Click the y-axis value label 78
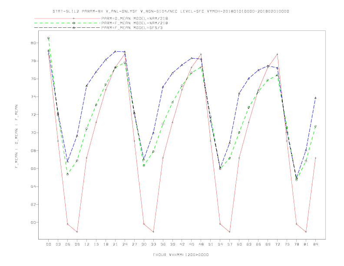Viewport: 344px width, 266px height. click(x=33, y=61)
